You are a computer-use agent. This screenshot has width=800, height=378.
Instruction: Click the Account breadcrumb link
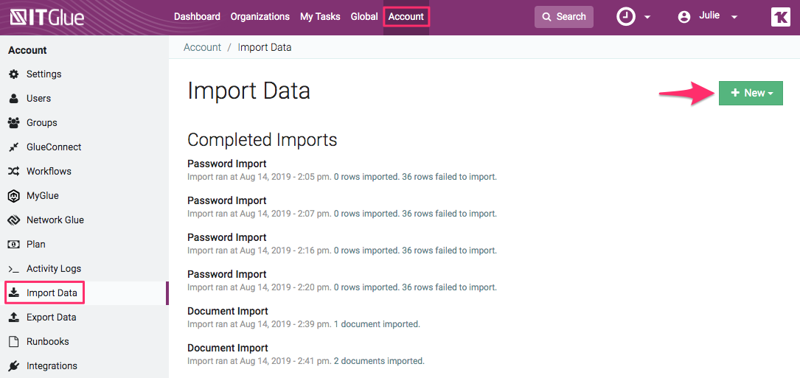[203, 47]
